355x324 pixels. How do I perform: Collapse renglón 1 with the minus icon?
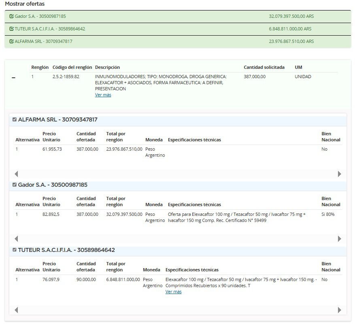pyautogui.click(x=14, y=78)
